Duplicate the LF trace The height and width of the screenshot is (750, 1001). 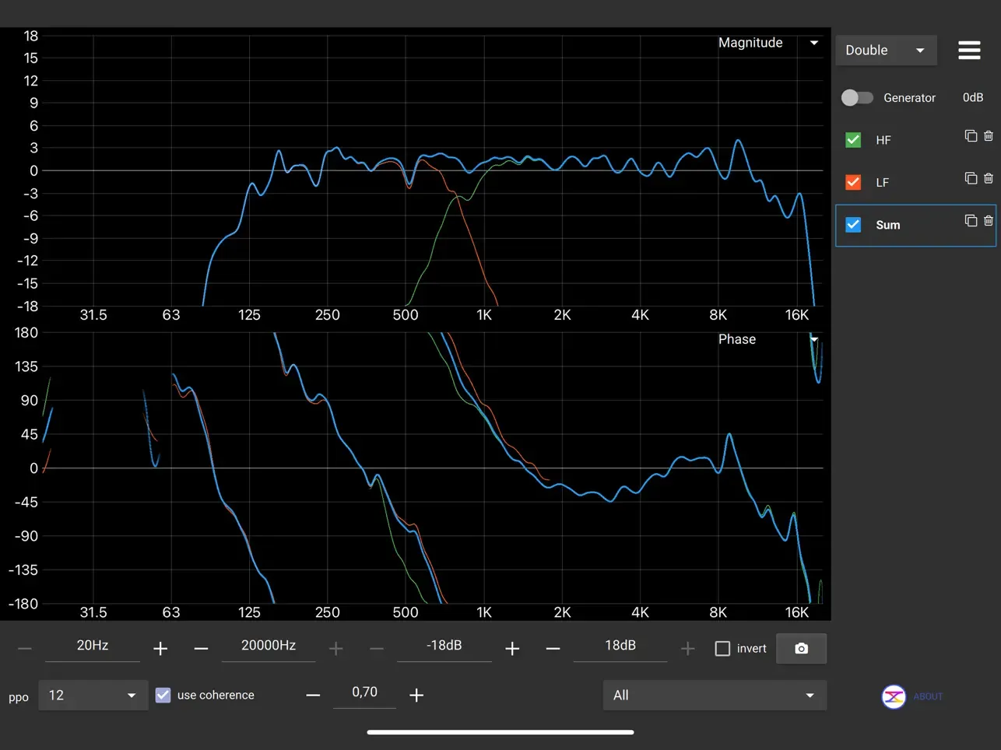click(x=970, y=178)
